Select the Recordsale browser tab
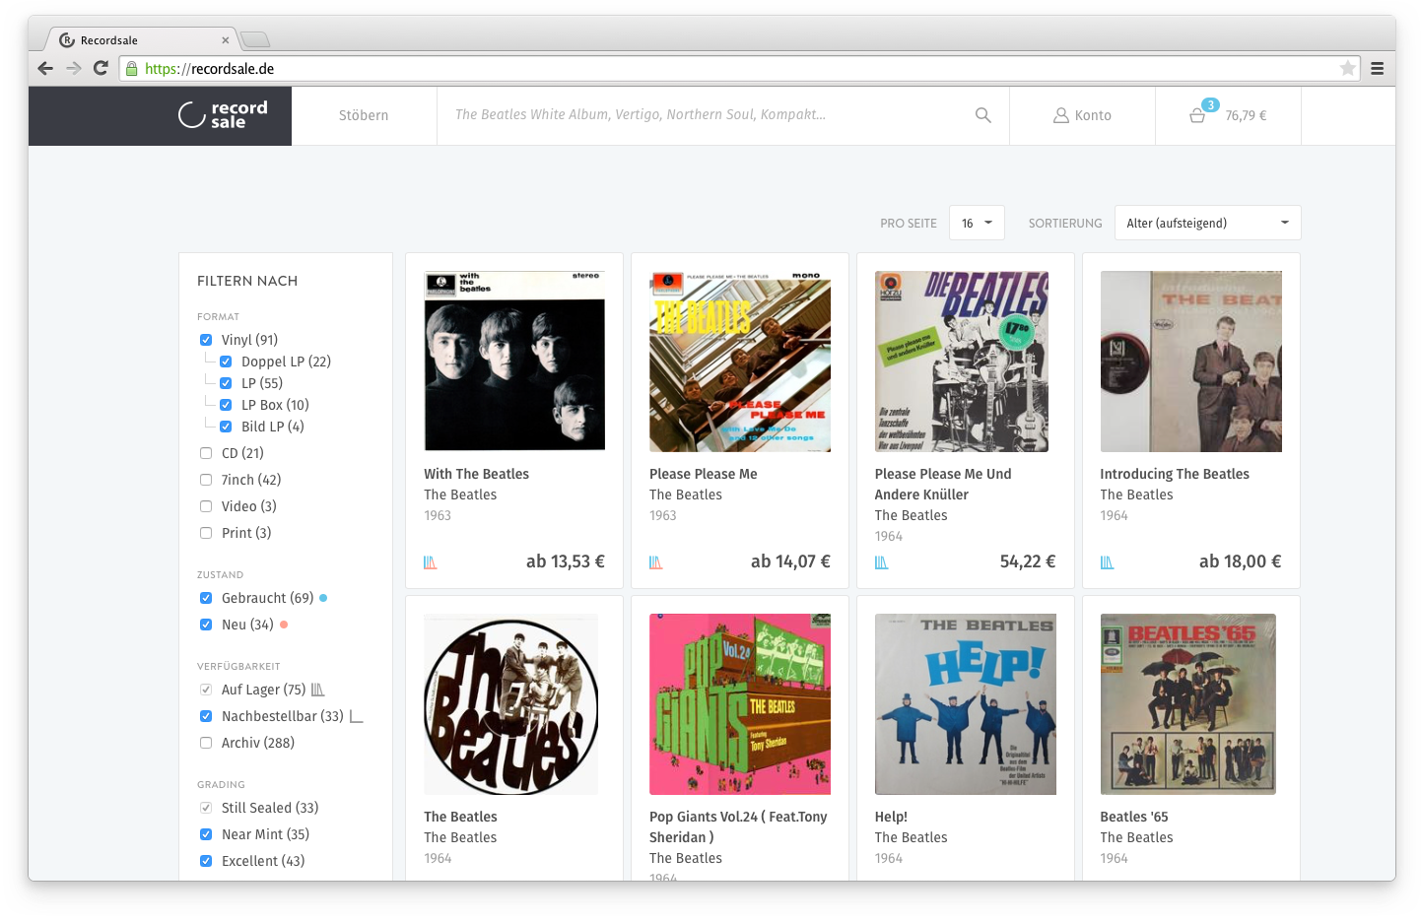The width and height of the screenshot is (1421, 922). [138, 40]
